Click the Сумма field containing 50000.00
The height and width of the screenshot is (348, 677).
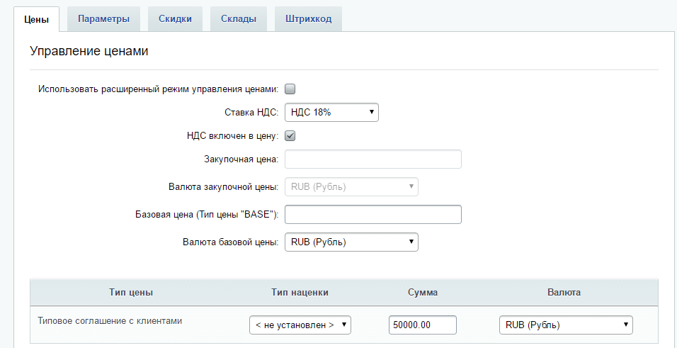click(422, 325)
